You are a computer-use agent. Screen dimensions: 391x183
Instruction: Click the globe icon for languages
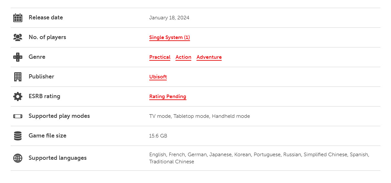tap(18, 158)
